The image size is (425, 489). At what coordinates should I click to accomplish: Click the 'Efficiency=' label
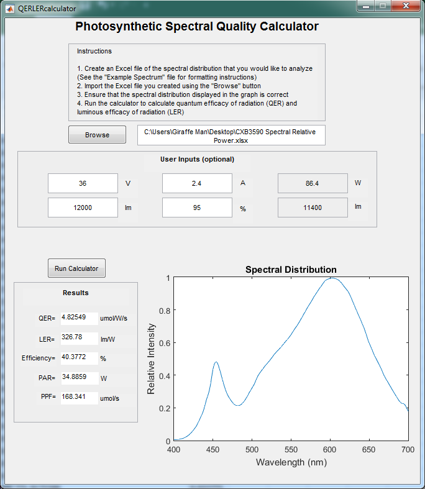pos(39,358)
